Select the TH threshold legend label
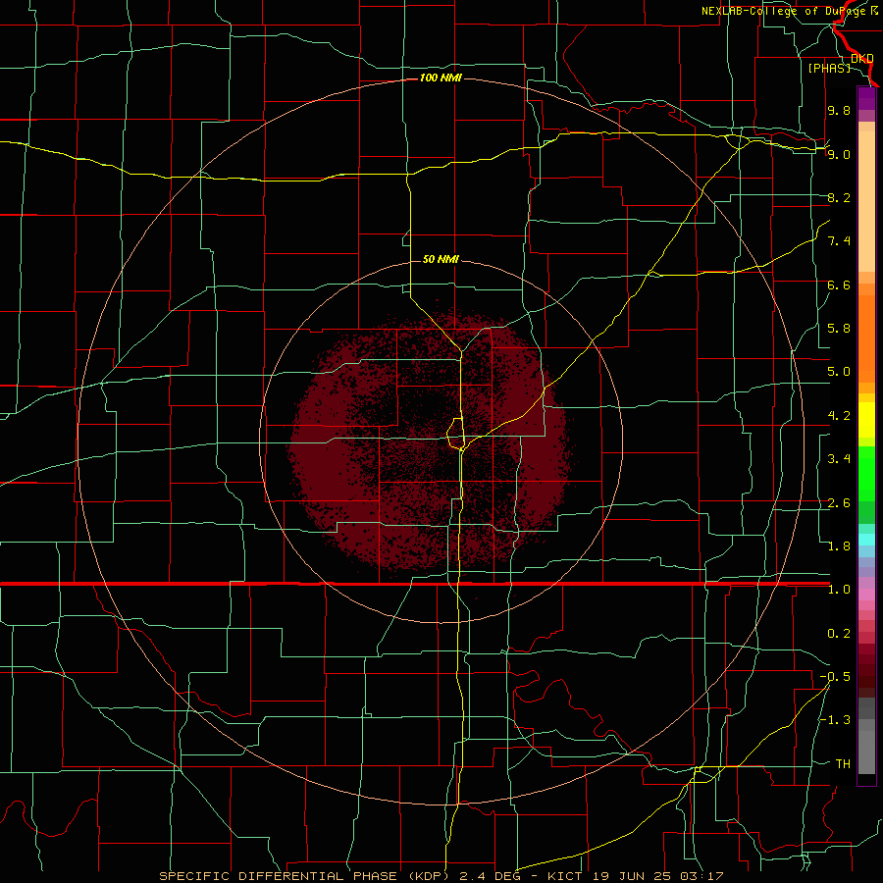Viewport: 883px width, 883px height. click(x=843, y=764)
